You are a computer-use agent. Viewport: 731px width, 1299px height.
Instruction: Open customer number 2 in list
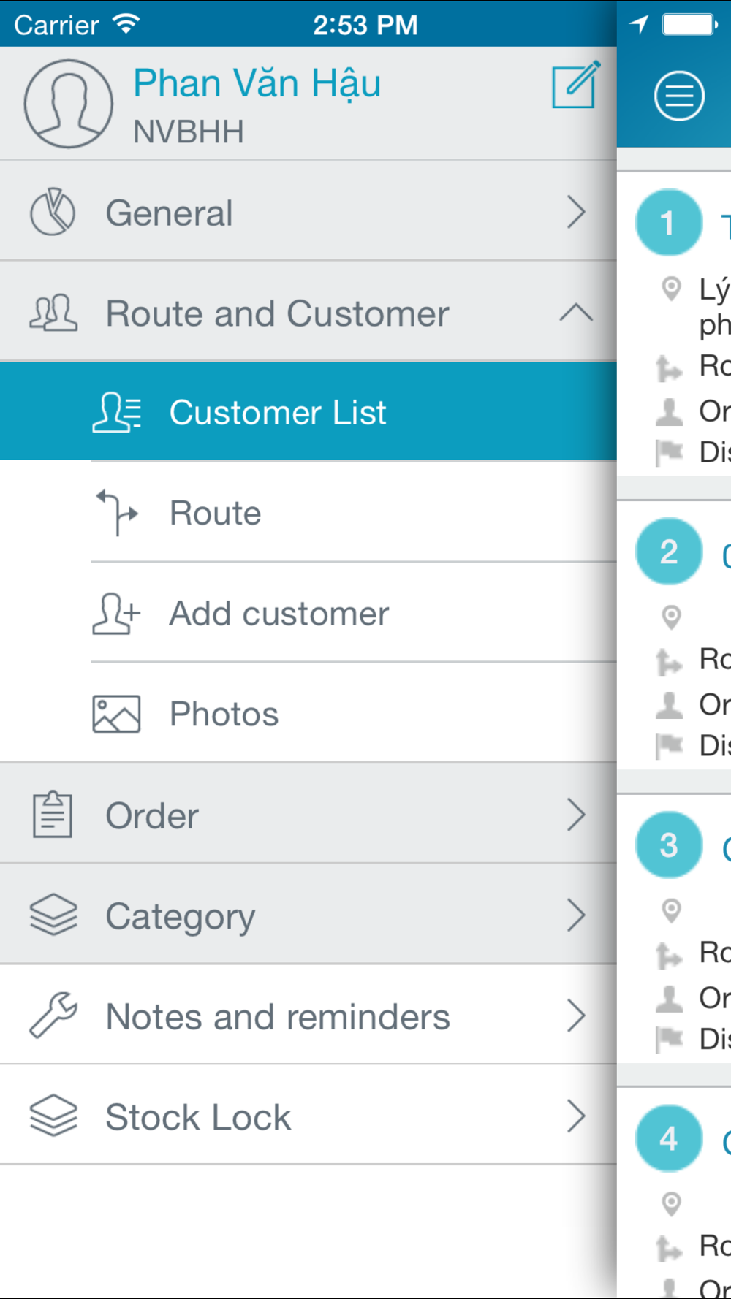(674, 636)
